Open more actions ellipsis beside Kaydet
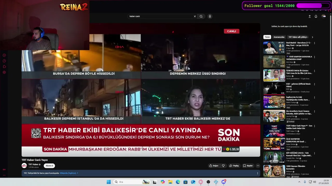332x186 pixels. click(x=258, y=166)
